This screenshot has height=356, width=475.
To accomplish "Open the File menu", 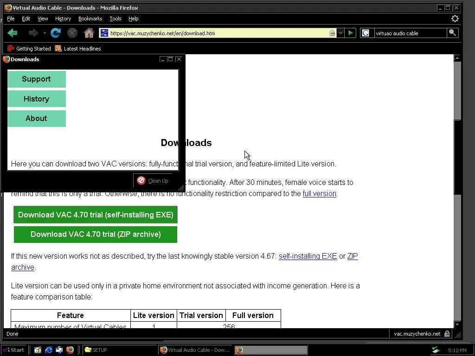I will pyautogui.click(x=11, y=19).
